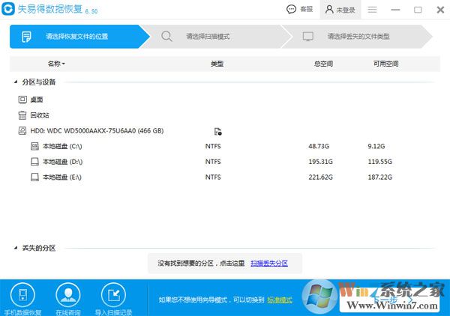The height and width of the screenshot is (316, 450).
Task: Click 导入扫描记录 import scan record icon
Action: tap(112, 294)
